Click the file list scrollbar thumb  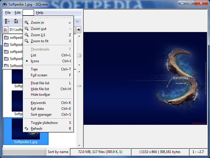[79, 86]
